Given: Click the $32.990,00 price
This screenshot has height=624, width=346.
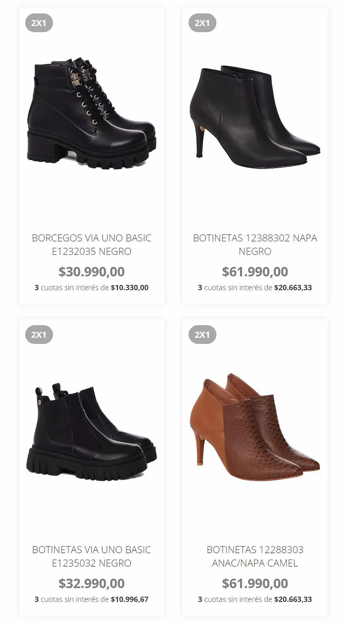Looking at the screenshot, I should (91, 583).
